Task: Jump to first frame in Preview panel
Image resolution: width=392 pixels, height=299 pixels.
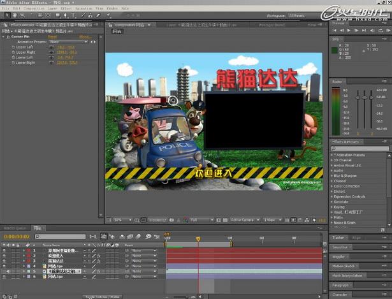Action: coord(334,30)
